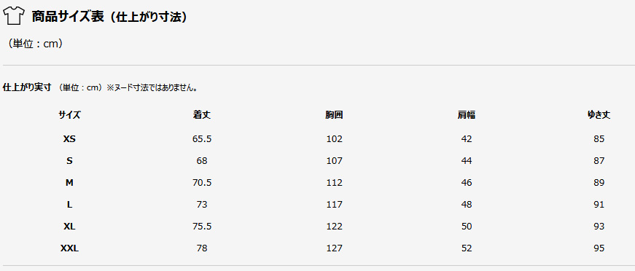Select the 48 shoulder width value for L

467,205
